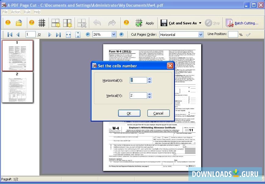
Task: Click the Horizontal(X) value field
Action: tap(138, 80)
